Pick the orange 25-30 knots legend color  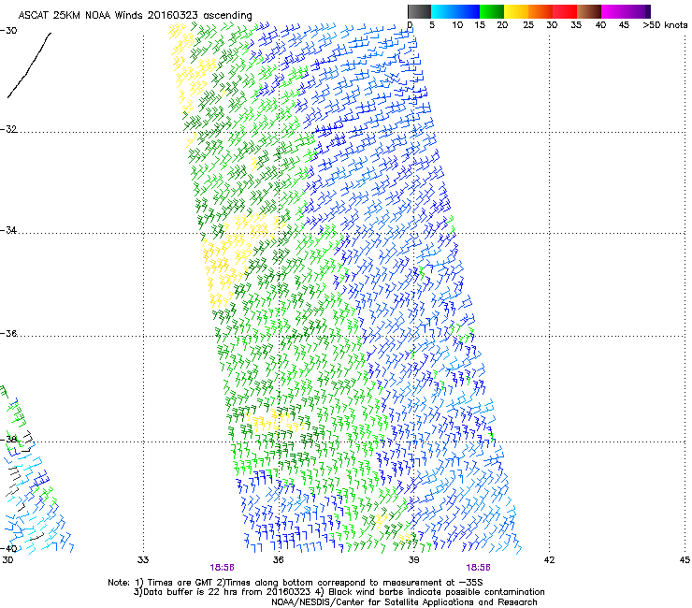[x=540, y=11]
